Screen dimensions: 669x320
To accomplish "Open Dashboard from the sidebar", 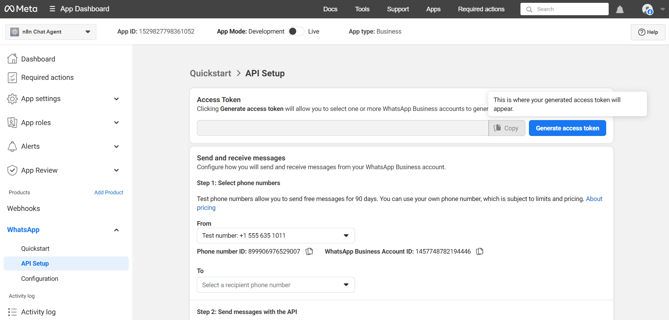I will (x=38, y=59).
